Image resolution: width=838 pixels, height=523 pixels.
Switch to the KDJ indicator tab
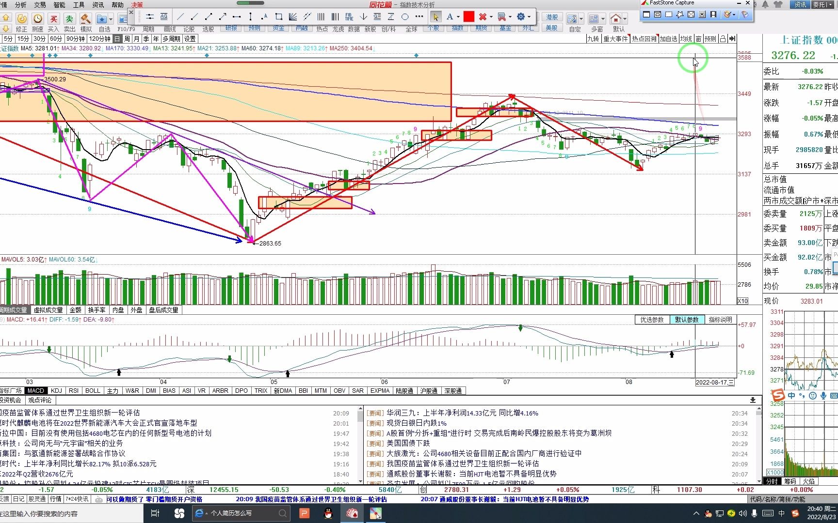[x=56, y=390]
